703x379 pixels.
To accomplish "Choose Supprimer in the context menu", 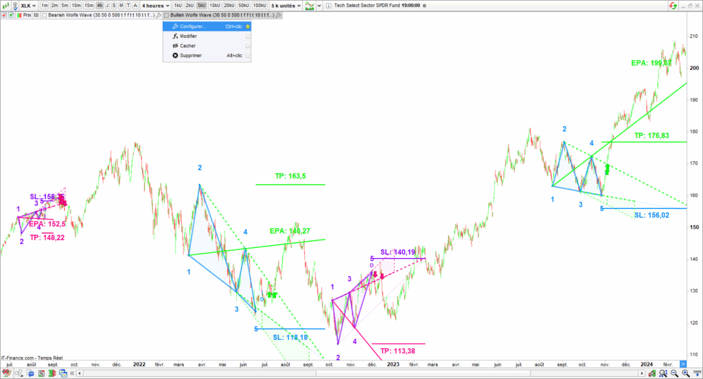I will [x=190, y=56].
